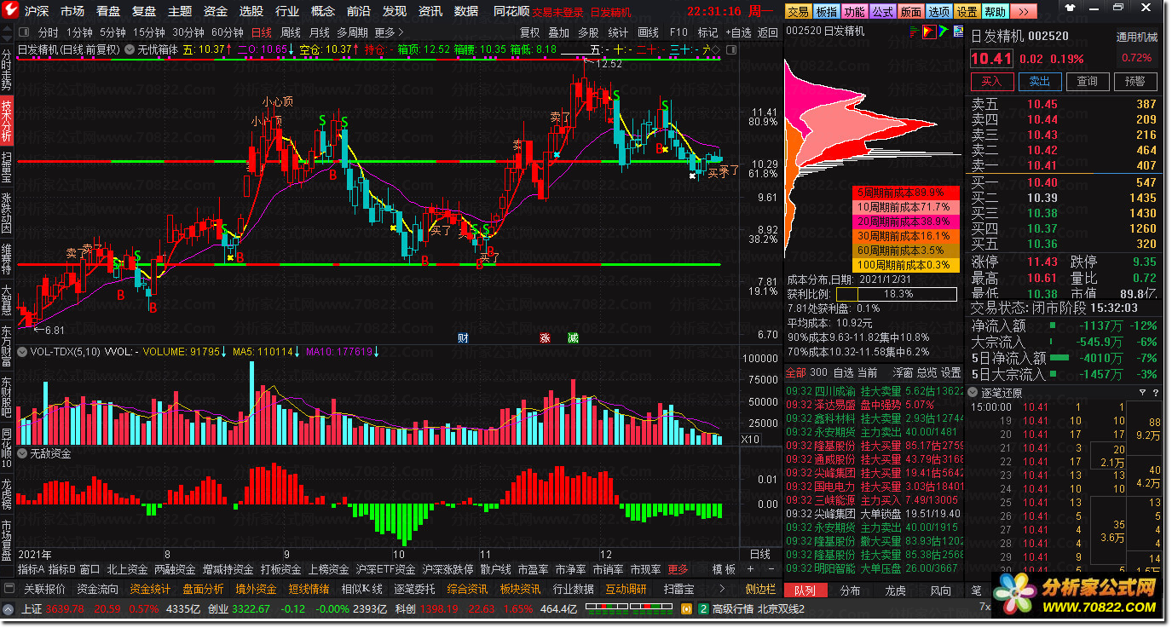Open the 沪深 menu
The height and width of the screenshot is (628, 1172).
(x=37, y=12)
